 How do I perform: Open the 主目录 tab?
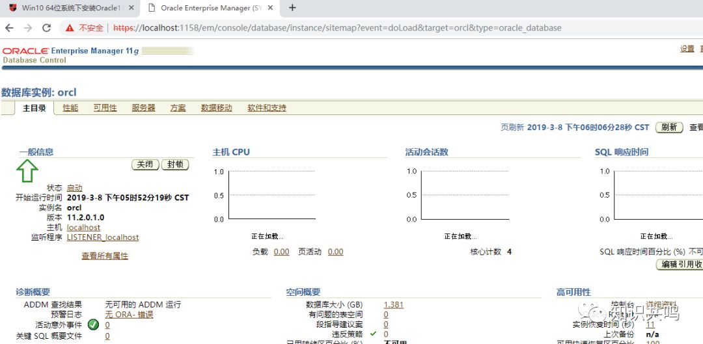click(34, 108)
